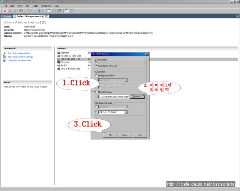This screenshot has height=191, width=240.
Task: Open the Edit menu
Action: (12, 6)
